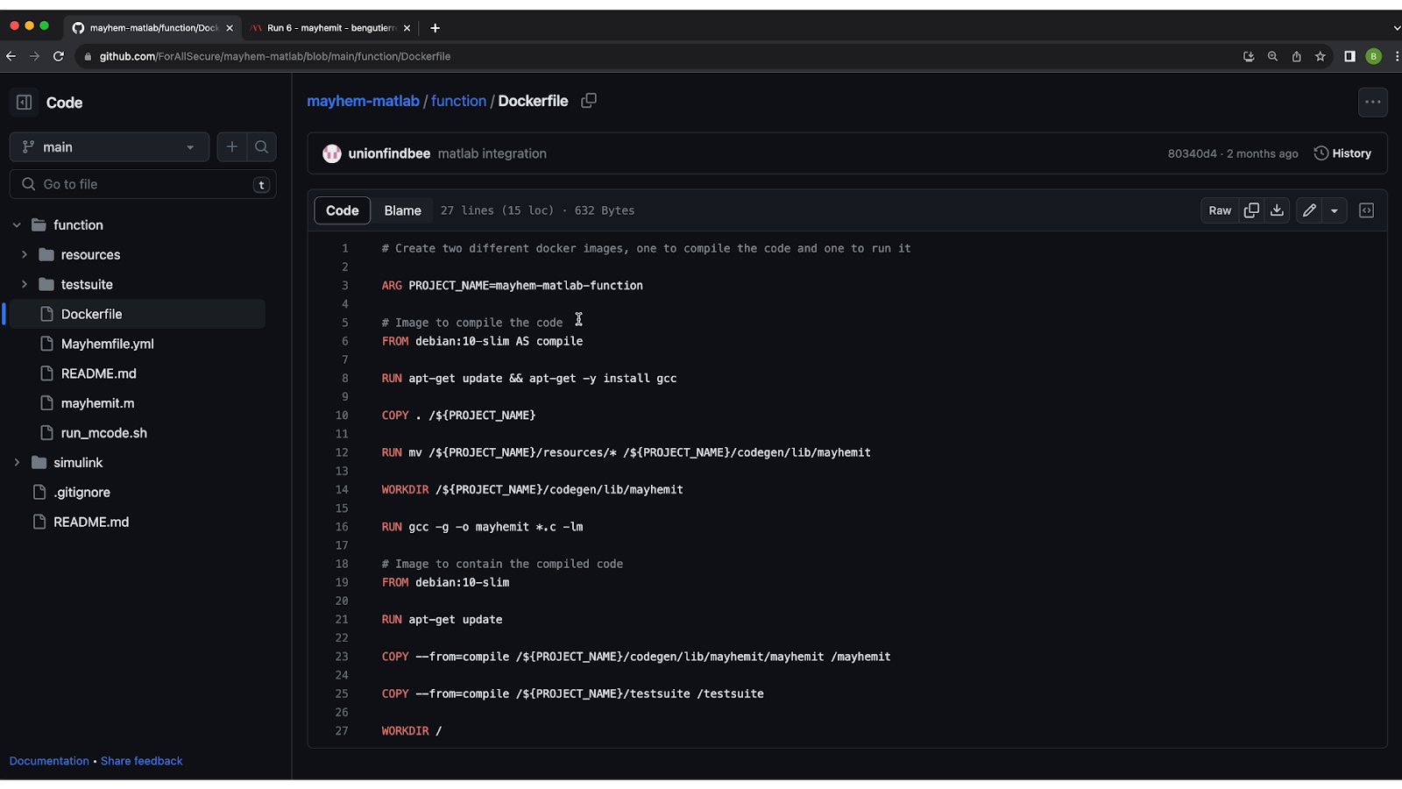
Task: Open Documentation link
Action: tap(49, 761)
